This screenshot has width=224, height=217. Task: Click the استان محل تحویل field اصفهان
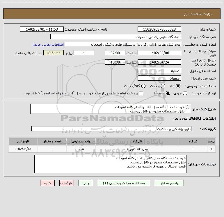159,71
